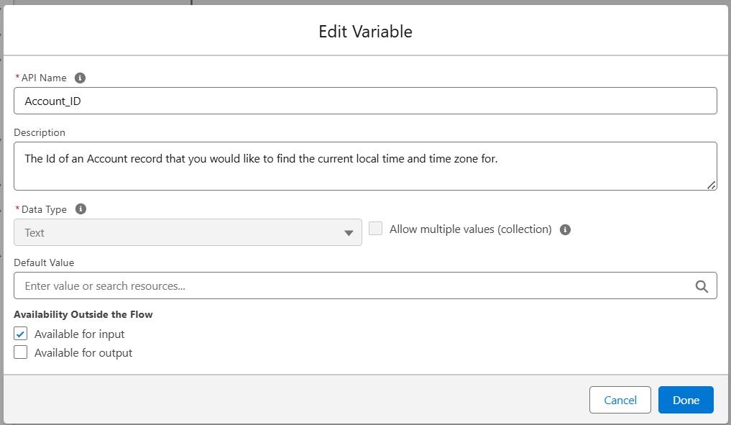
Task: Check the Available for output checkbox
Action: pyautogui.click(x=21, y=352)
